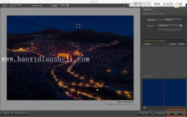Click the Reset button
Image resolution: width=187 pixels, height=117 pixels.
pyautogui.click(x=147, y=44)
